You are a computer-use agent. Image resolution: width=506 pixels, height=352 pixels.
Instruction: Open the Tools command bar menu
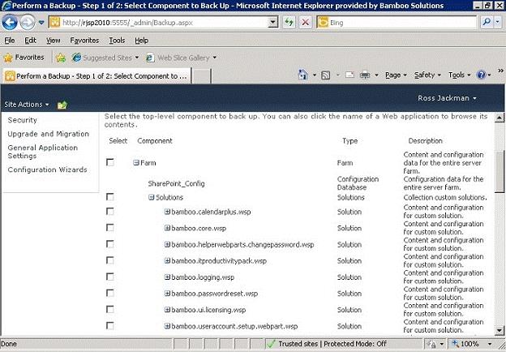tap(459, 75)
